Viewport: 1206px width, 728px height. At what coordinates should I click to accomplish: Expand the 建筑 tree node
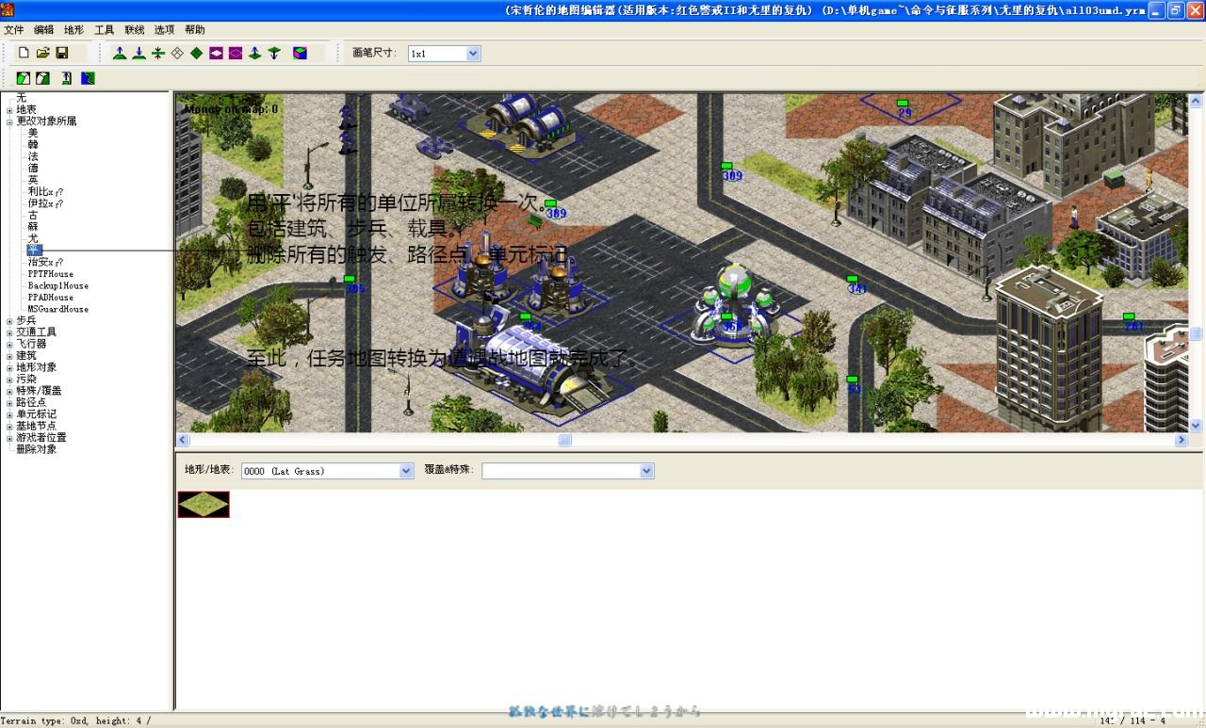pos(9,356)
